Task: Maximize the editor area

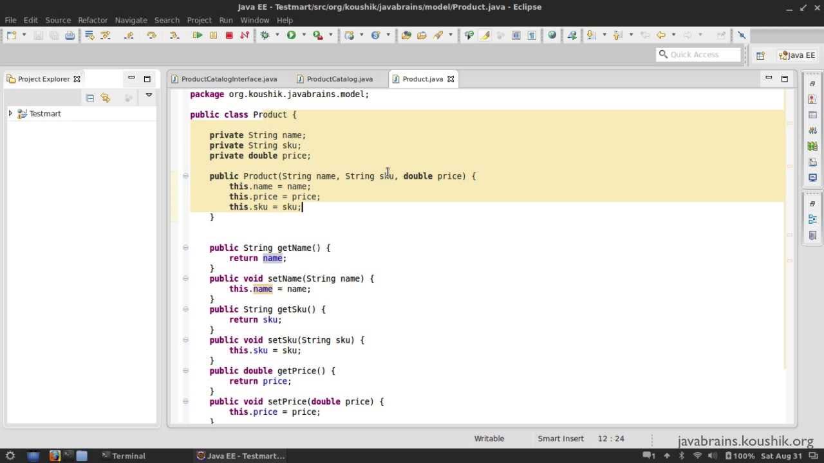Action: (785, 78)
